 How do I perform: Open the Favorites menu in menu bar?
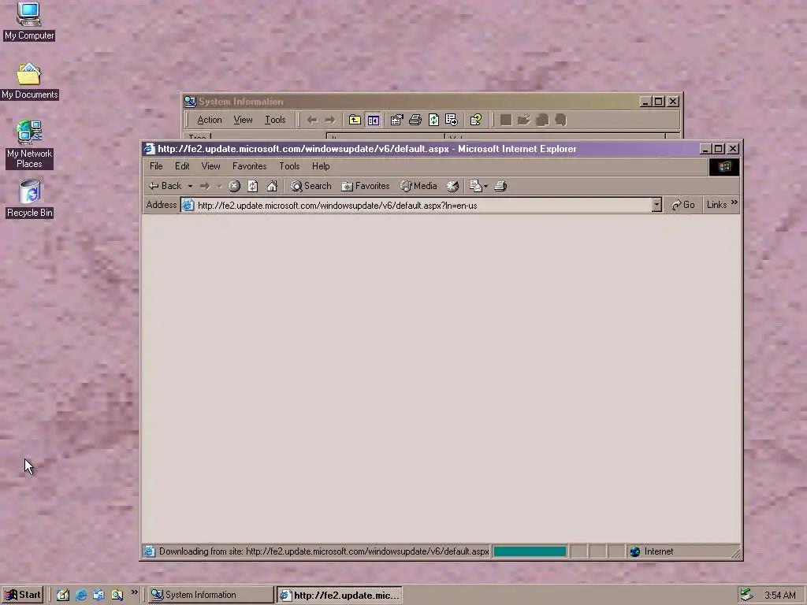click(250, 166)
